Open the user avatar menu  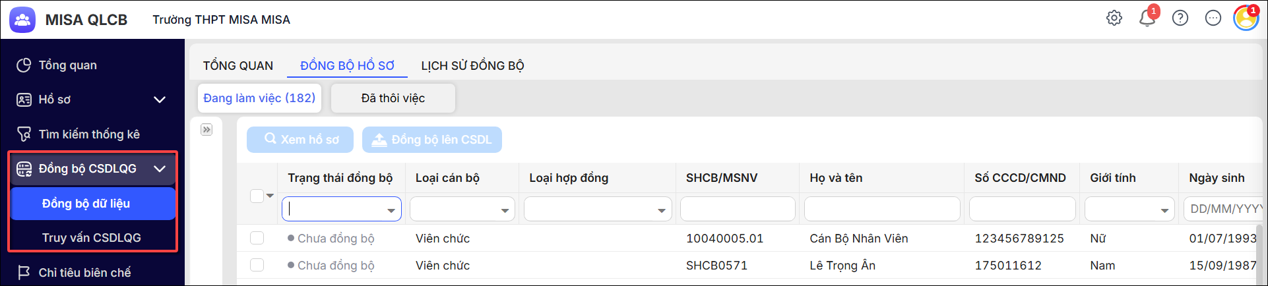click(x=1246, y=18)
